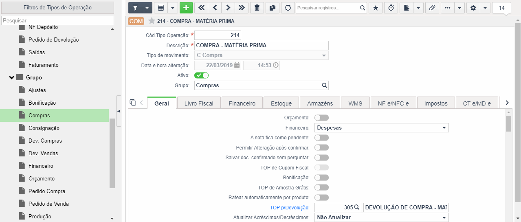Mark record 214 as favorite star
Viewport: 521px width, 222px height.
tap(152, 21)
